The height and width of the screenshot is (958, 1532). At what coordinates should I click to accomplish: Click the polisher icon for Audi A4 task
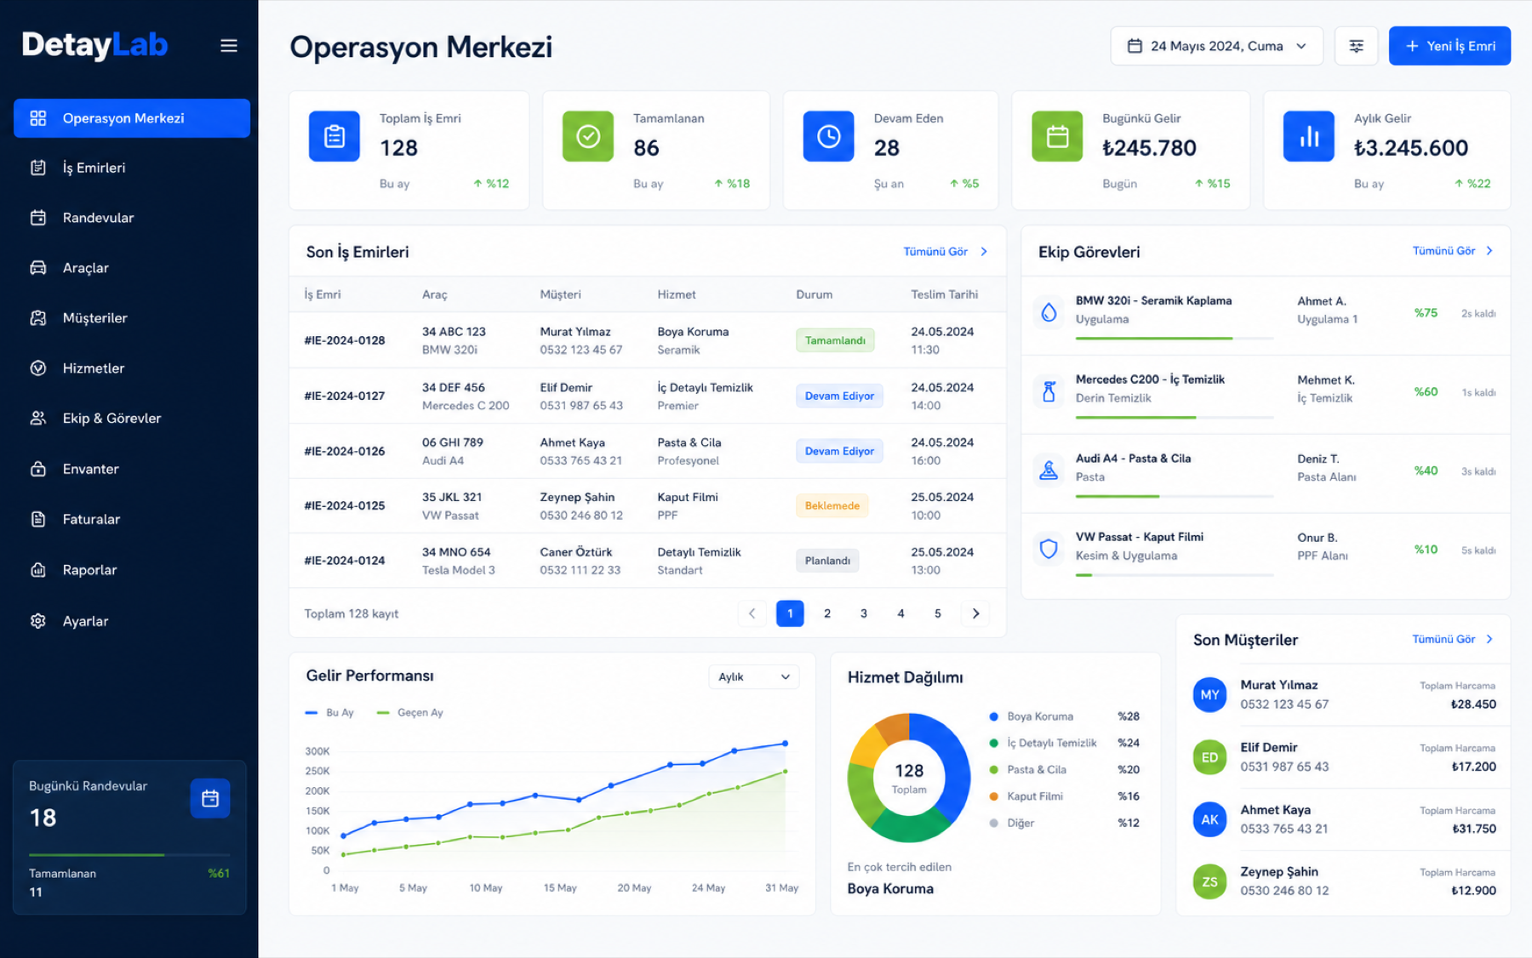pyautogui.click(x=1049, y=470)
